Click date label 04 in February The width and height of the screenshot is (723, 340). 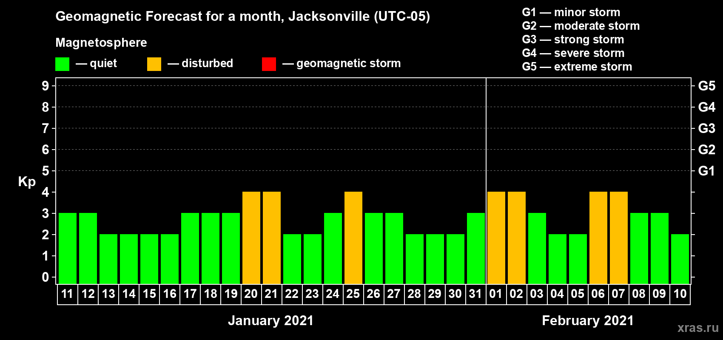[557, 294]
